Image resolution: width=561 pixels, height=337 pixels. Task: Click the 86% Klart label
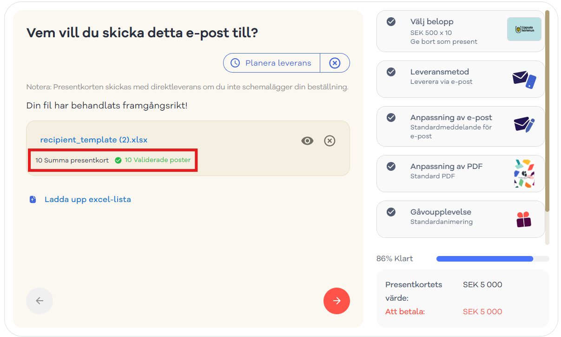tap(395, 259)
